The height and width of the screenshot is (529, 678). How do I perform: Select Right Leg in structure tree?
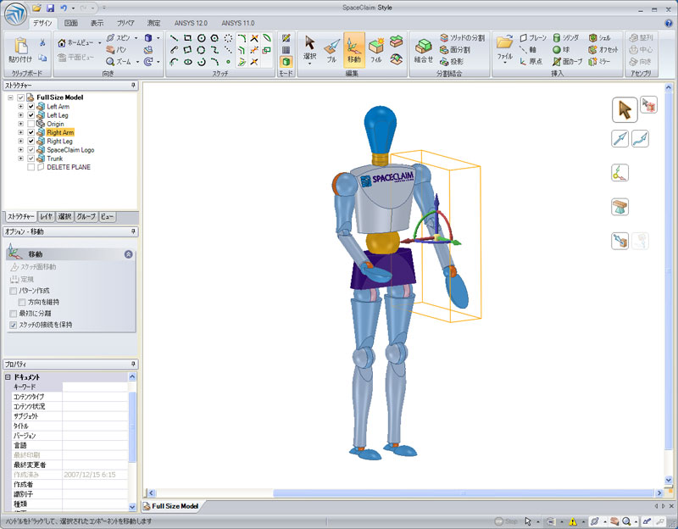click(59, 142)
